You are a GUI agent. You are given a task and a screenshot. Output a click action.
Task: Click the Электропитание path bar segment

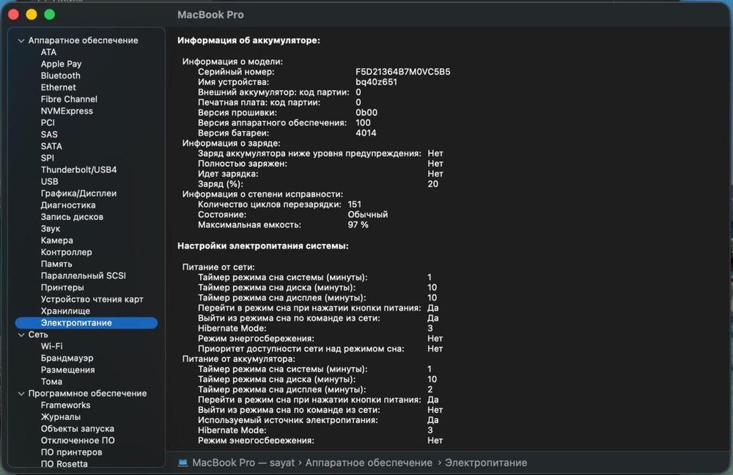click(x=486, y=463)
